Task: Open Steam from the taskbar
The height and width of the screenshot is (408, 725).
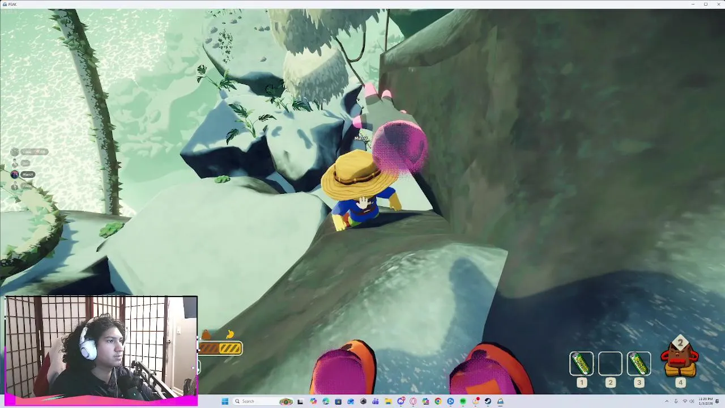Action: coord(488,401)
